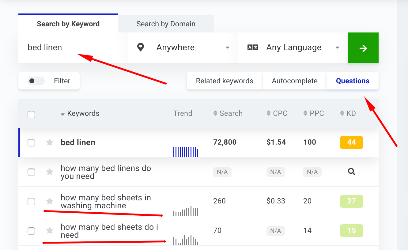Image resolution: width=408 pixels, height=250 pixels.
Task: Open the Related keywords view
Action: [x=225, y=81]
